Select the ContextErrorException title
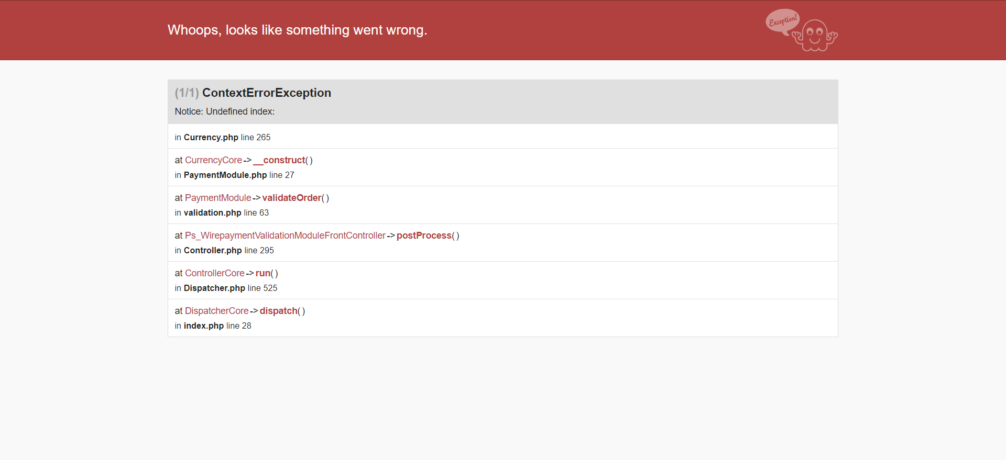Viewport: 1006px width, 460px height. [266, 93]
